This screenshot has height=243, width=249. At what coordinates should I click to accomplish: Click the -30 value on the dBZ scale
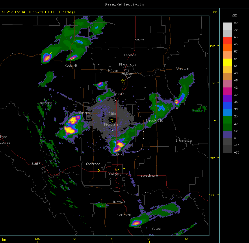click(x=237, y=152)
